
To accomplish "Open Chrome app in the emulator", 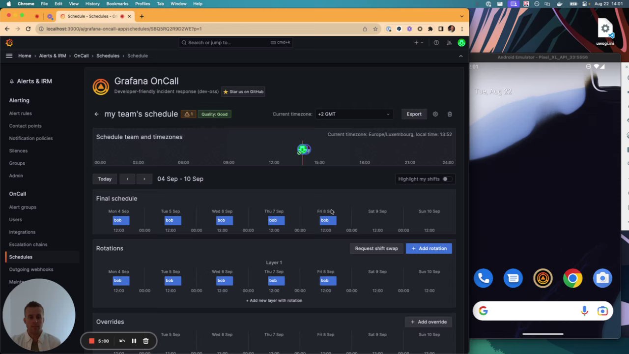I will [572, 278].
